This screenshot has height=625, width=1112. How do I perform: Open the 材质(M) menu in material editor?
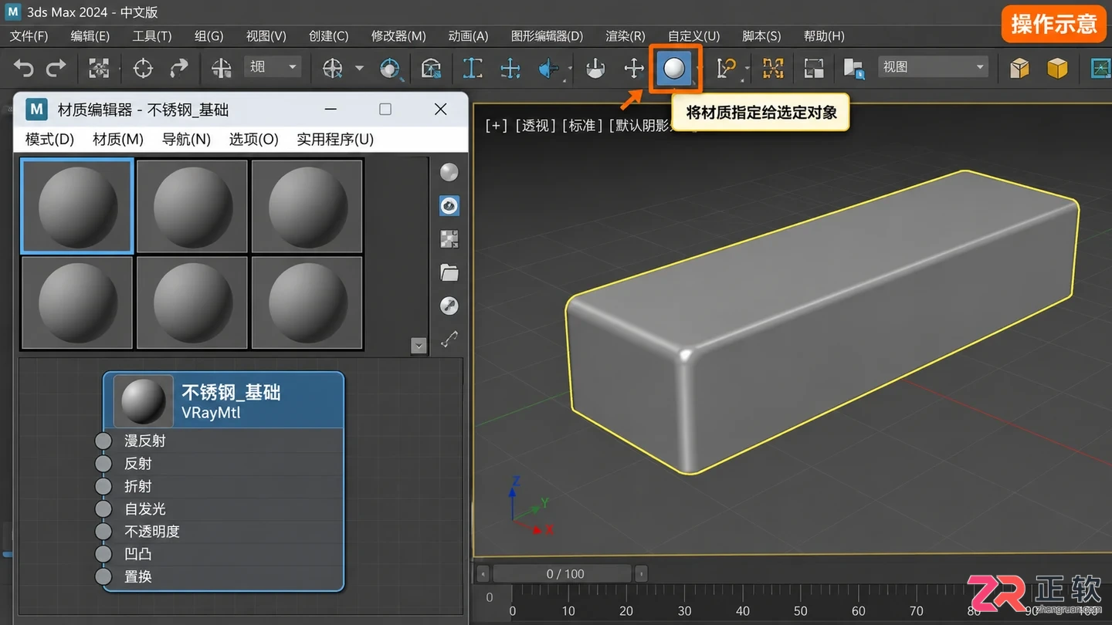(x=118, y=139)
